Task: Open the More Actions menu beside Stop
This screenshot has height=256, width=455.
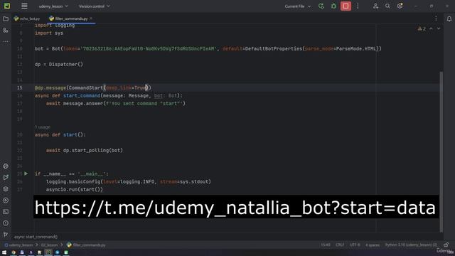Action: 358,6
